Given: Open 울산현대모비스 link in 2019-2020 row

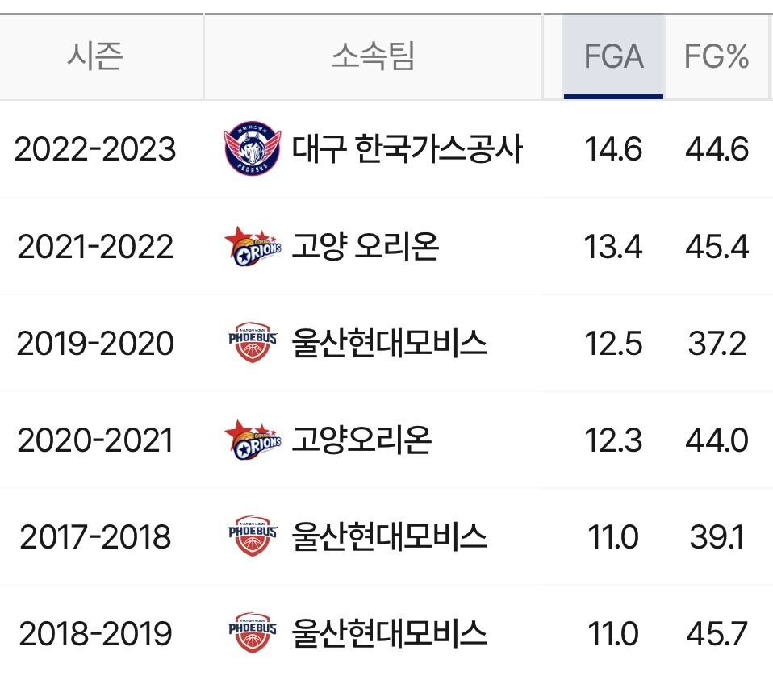Looking at the screenshot, I should click(390, 343).
